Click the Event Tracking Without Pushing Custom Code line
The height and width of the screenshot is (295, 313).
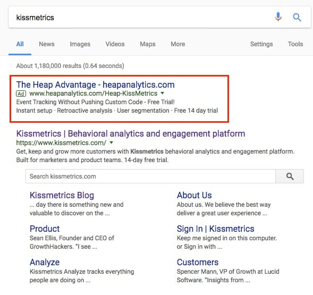[96, 102]
